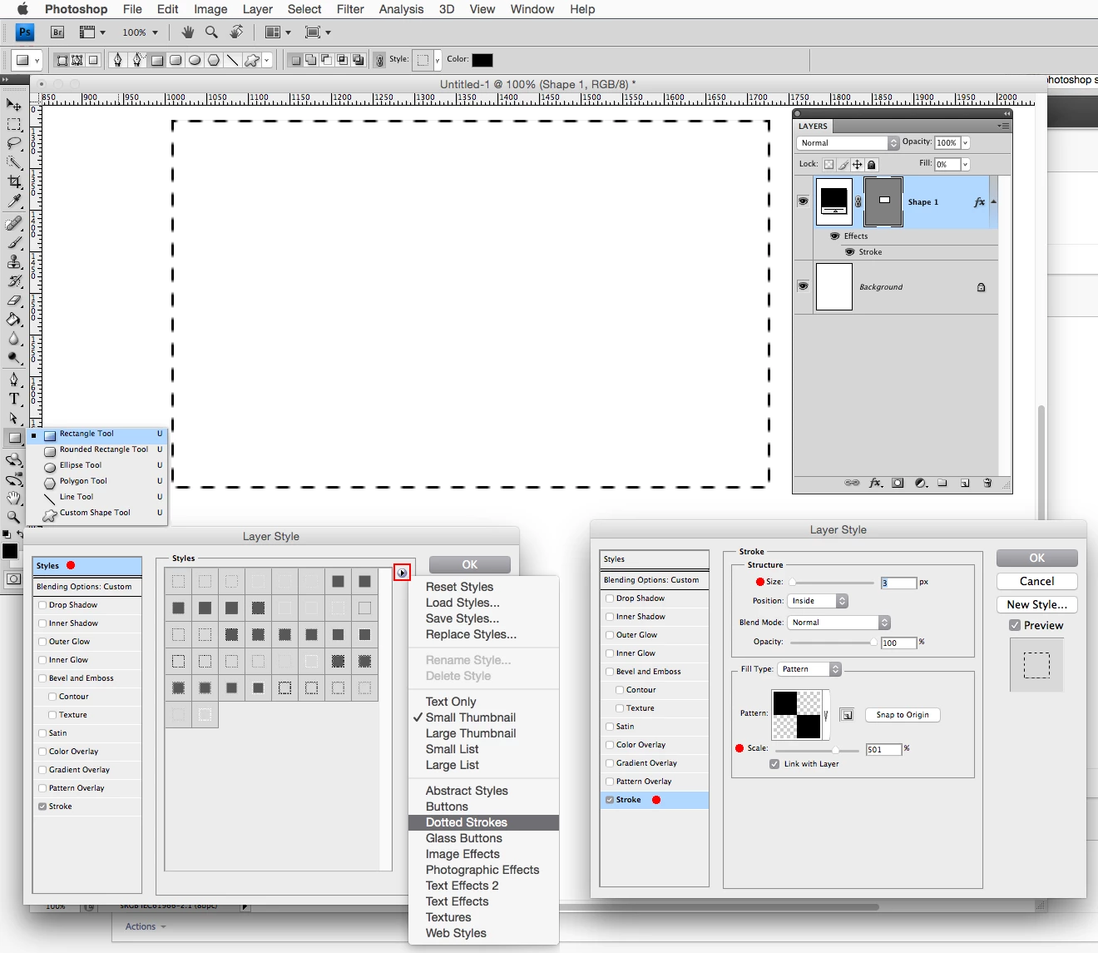Hide the Background layer
The image size is (1098, 953).
[803, 286]
